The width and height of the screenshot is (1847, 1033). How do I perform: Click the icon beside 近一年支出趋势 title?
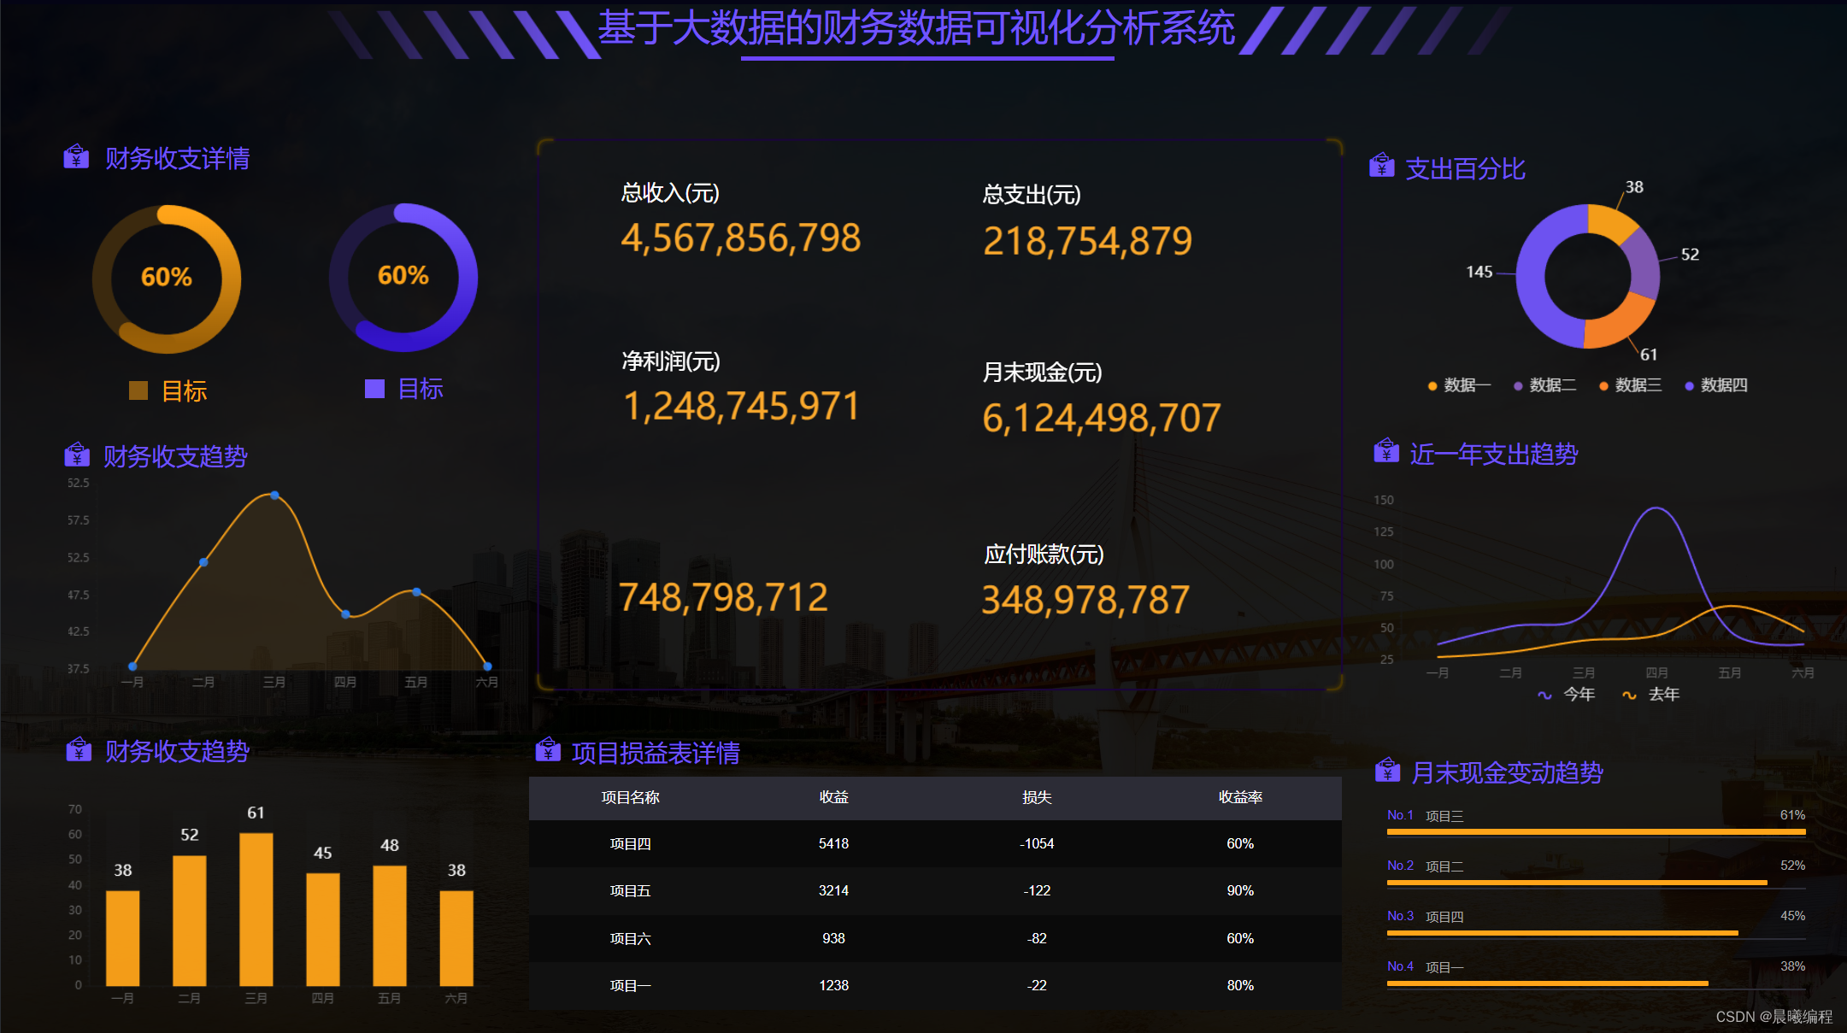pyautogui.click(x=1385, y=451)
